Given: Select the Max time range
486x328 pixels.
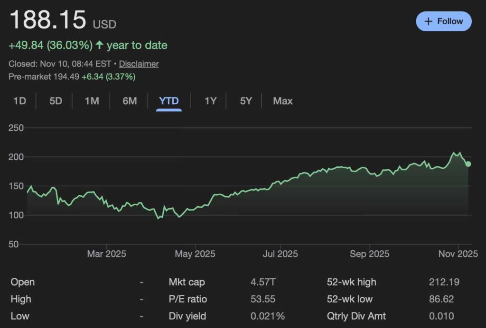Looking at the screenshot, I should pyautogui.click(x=283, y=101).
